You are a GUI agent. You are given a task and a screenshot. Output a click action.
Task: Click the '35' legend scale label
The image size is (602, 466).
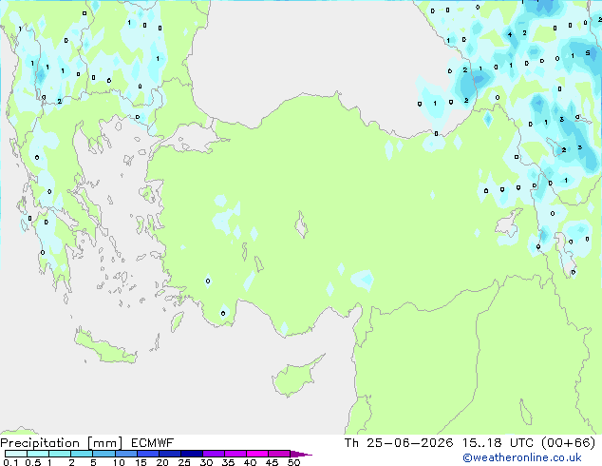click(x=228, y=462)
